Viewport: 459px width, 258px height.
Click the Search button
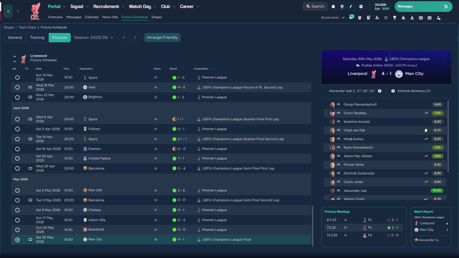[x=315, y=6]
